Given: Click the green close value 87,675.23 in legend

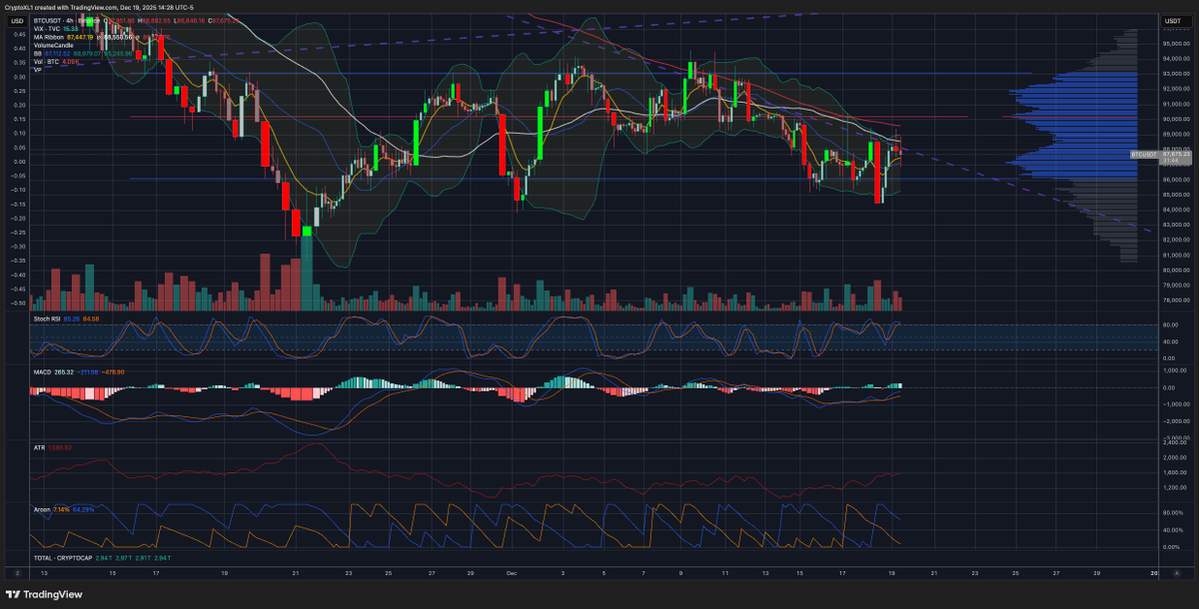Looking at the screenshot, I should click(224, 21).
